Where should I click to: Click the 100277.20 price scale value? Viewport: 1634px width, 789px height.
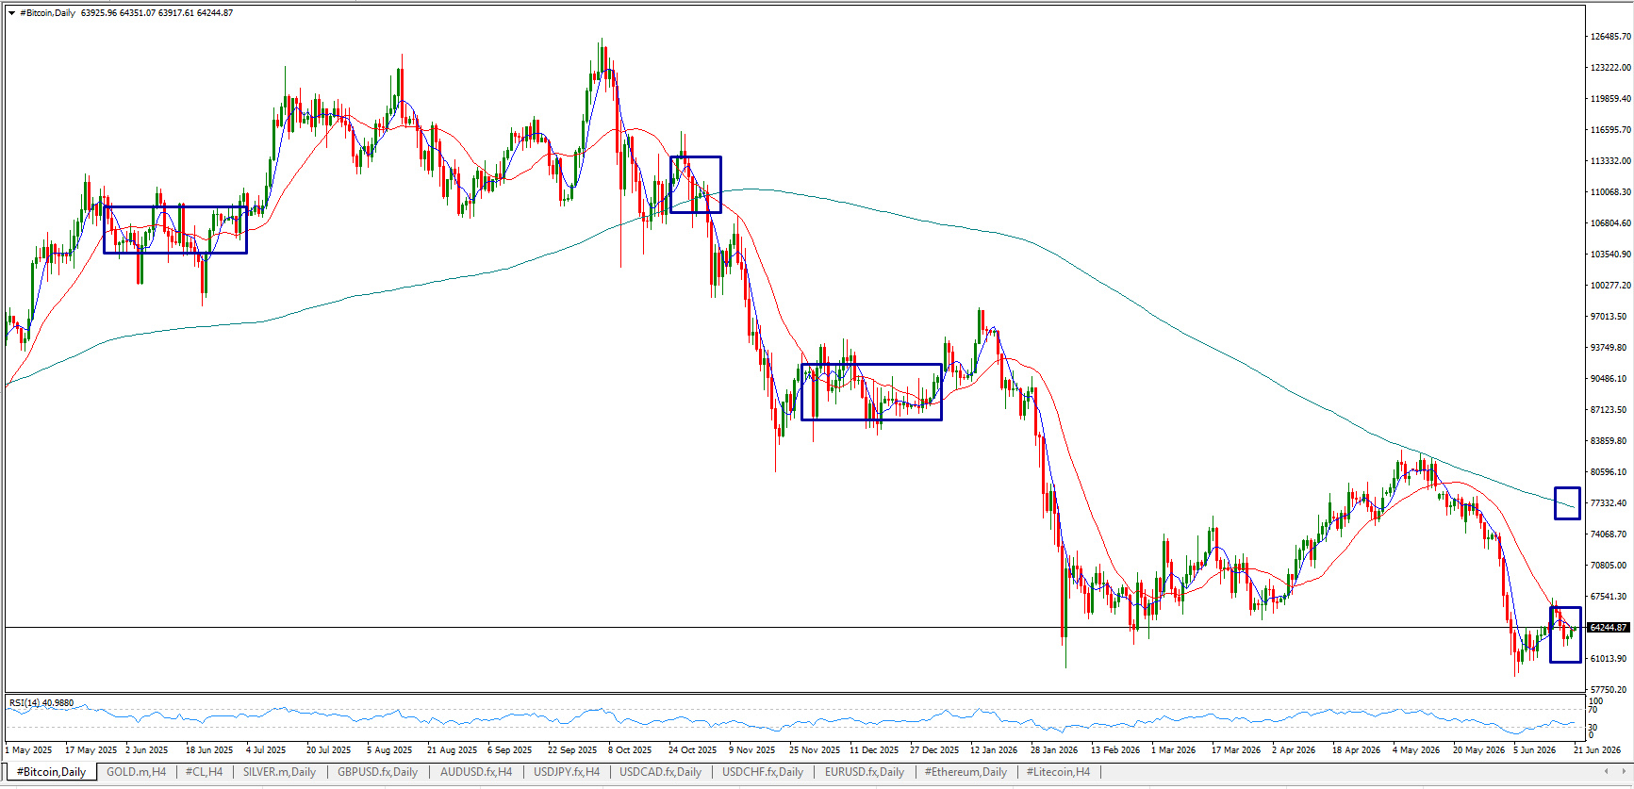(x=1610, y=286)
